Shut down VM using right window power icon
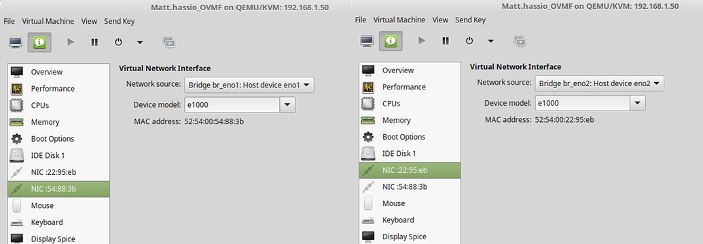 point(469,41)
